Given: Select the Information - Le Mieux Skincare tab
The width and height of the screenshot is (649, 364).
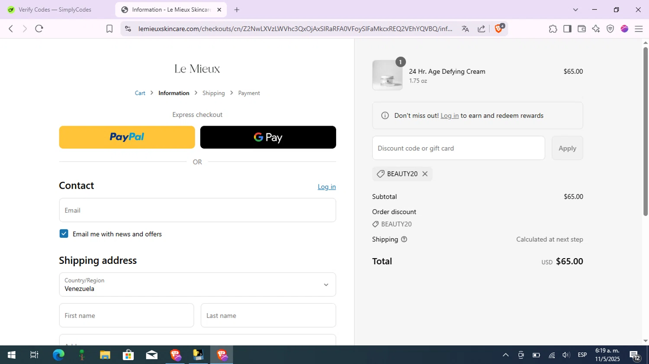Looking at the screenshot, I should 171,9.
